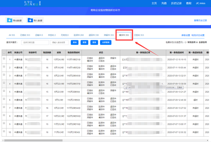
Task: Click the 物流停滞时间 column header
Action: [74, 52]
